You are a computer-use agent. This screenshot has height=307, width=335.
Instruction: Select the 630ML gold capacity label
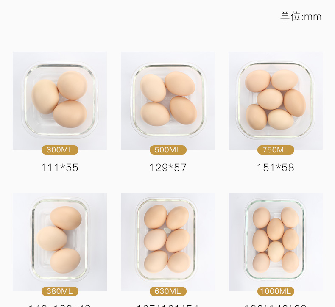(168, 291)
